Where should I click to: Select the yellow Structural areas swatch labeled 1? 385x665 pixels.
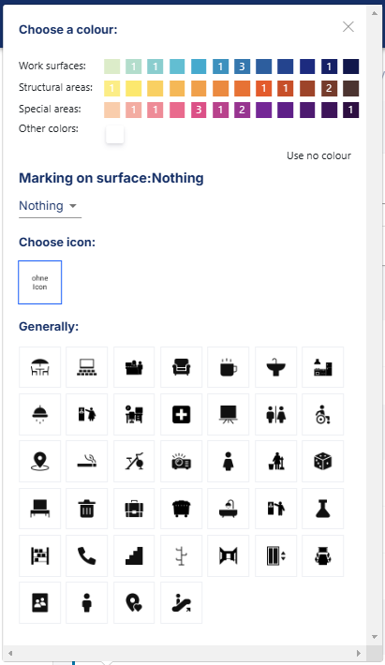(x=111, y=88)
